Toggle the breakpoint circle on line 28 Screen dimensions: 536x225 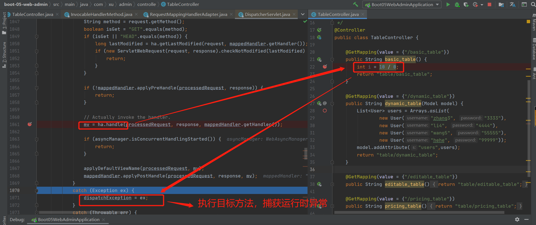tap(325, 111)
